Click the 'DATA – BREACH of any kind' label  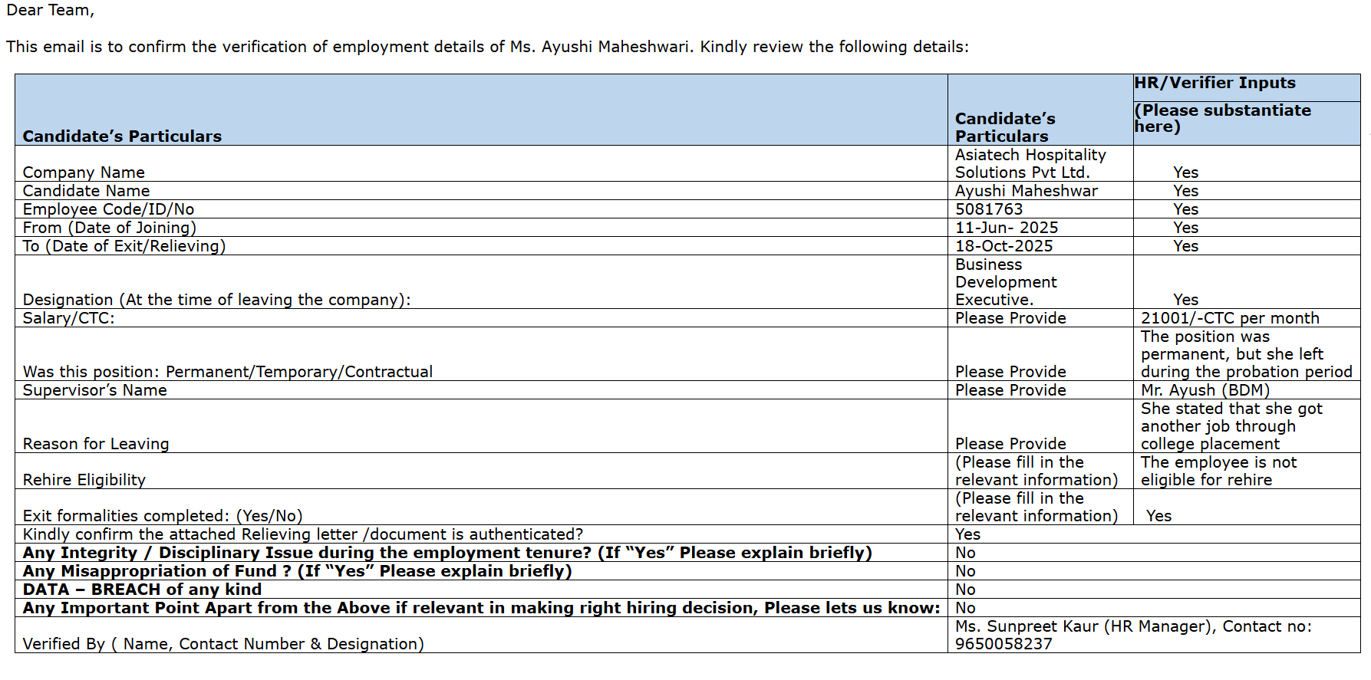[x=142, y=590]
